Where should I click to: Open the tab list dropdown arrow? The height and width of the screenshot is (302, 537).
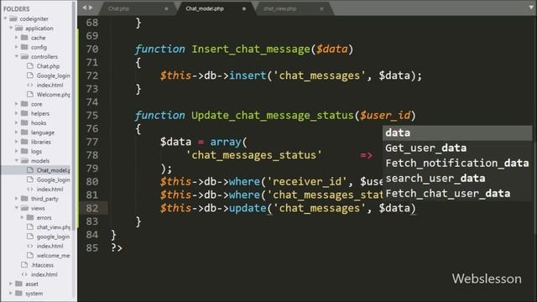pyautogui.click(x=531, y=8)
